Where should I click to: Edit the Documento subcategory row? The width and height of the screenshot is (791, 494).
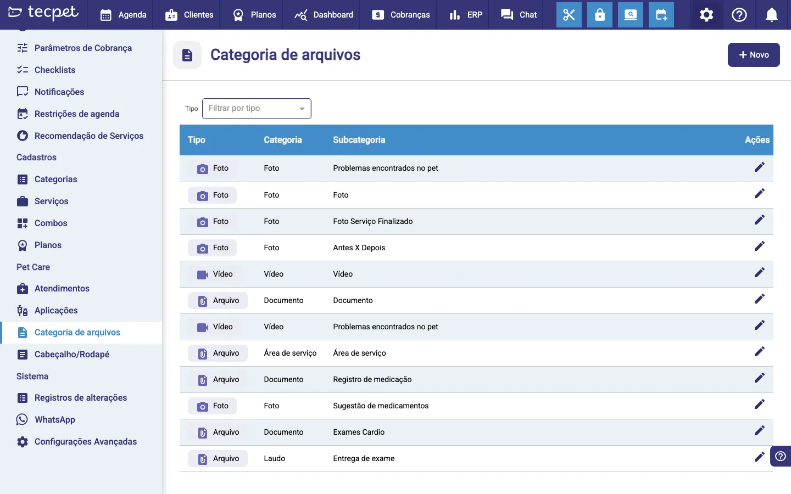tap(760, 299)
